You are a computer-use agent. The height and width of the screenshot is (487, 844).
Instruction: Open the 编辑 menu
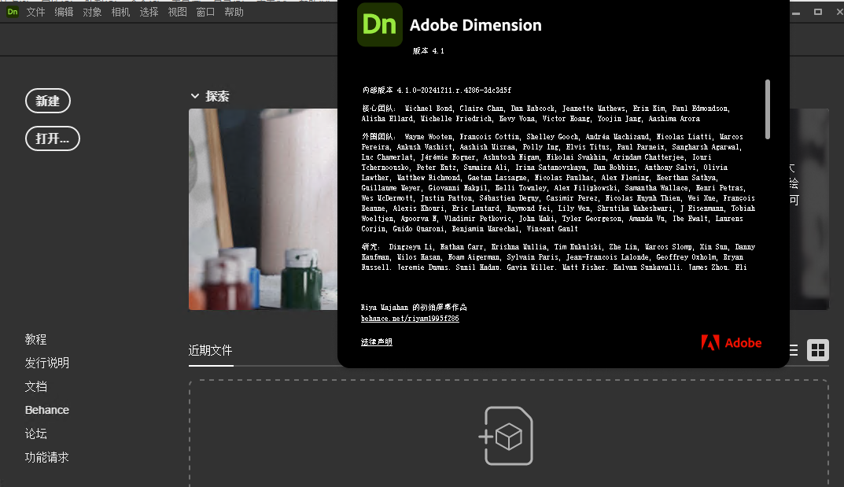pyautogui.click(x=64, y=12)
